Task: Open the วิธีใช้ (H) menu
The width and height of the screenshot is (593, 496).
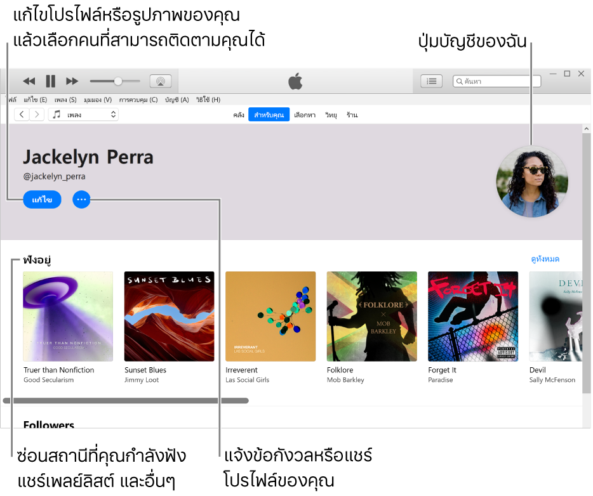Action: (208, 100)
